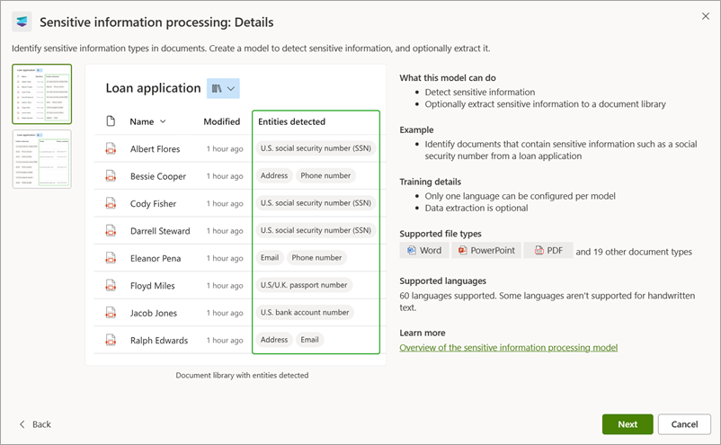The image size is (721, 445).
Task: Select the first preview thumbnail
Action: (42, 94)
